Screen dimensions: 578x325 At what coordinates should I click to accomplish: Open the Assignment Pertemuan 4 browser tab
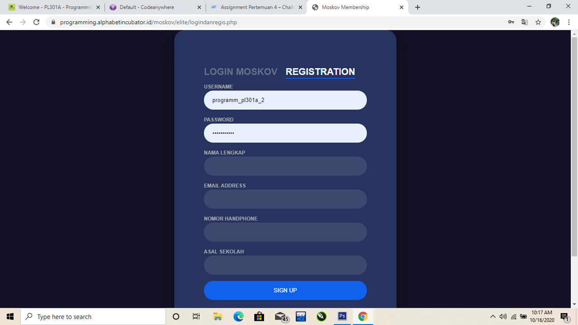point(256,7)
